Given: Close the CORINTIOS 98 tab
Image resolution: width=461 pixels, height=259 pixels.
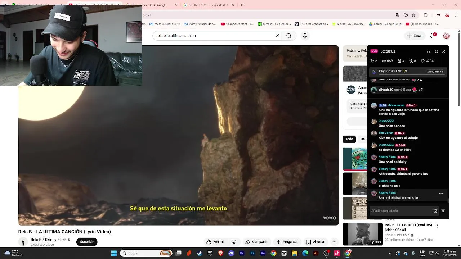Looking at the screenshot, I should 233,5.
